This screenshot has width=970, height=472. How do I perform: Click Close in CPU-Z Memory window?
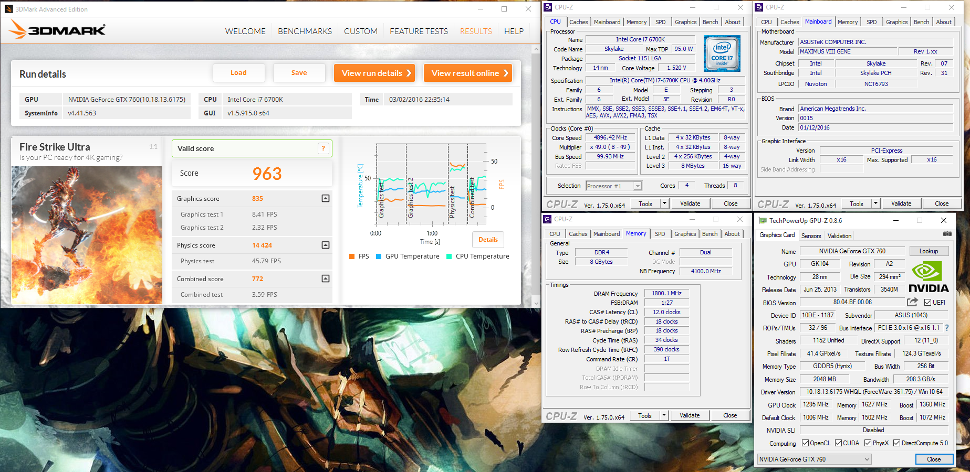point(730,415)
